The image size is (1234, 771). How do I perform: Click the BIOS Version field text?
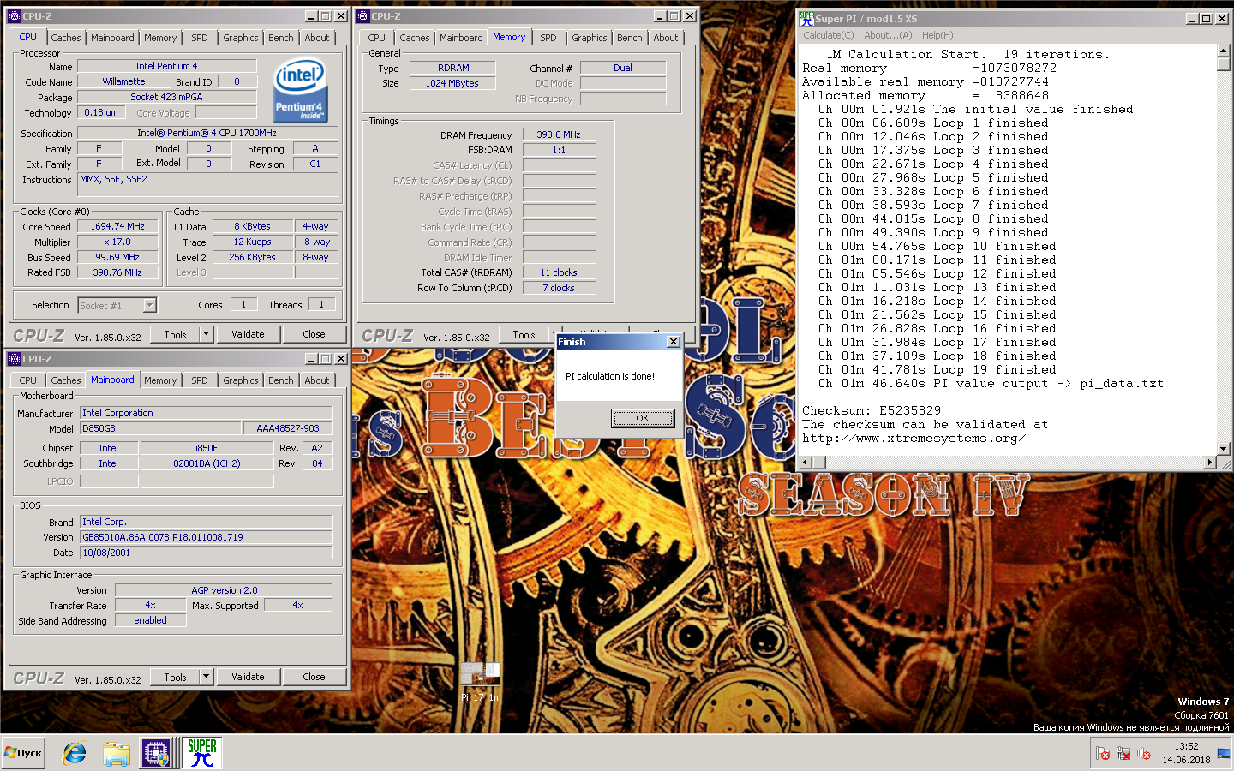point(206,537)
